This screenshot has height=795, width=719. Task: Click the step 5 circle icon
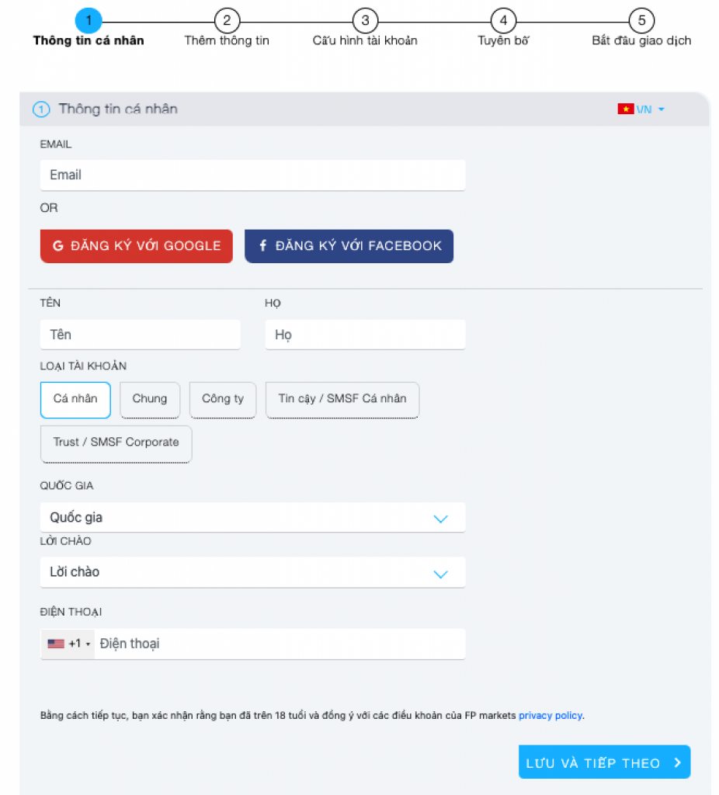tap(641, 21)
